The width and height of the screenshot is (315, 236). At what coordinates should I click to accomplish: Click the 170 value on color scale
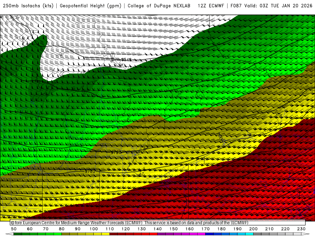pyautogui.click(x=206, y=229)
